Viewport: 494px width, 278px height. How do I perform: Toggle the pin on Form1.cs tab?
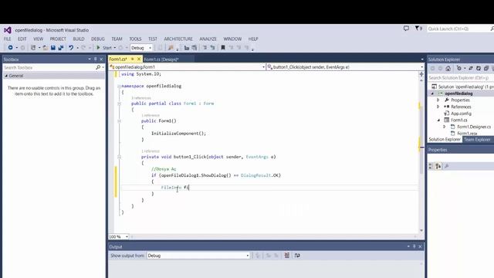[132, 59]
